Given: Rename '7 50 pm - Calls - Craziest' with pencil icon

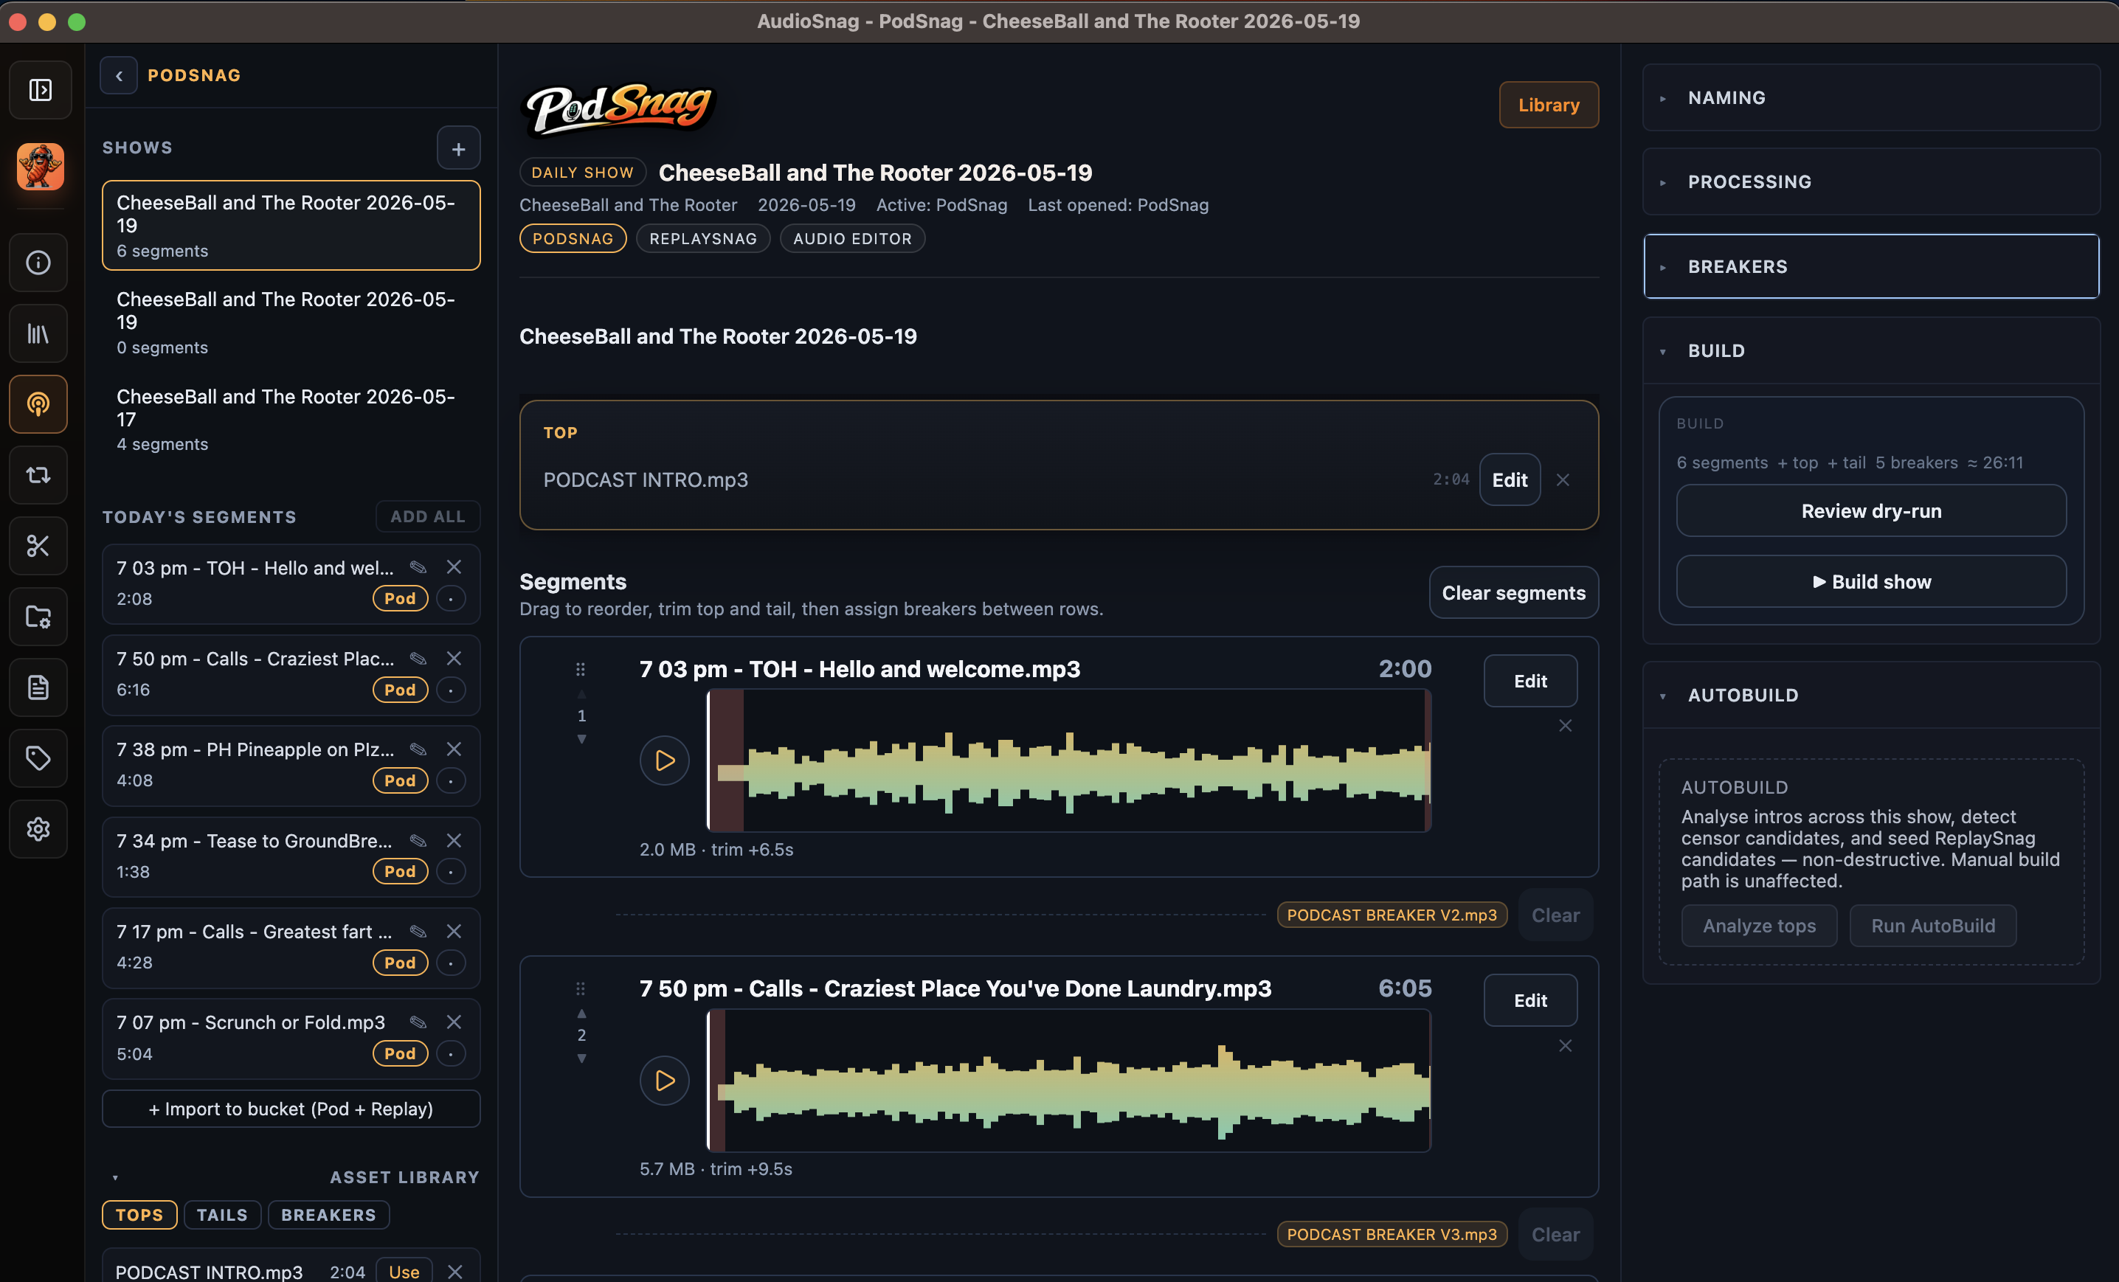Looking at the screenshot, I should 418,658.
